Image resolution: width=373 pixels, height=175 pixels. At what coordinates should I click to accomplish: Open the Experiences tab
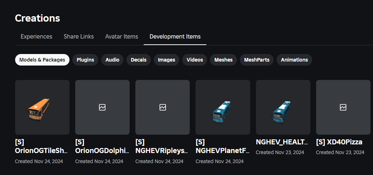(x=36, y=36)
